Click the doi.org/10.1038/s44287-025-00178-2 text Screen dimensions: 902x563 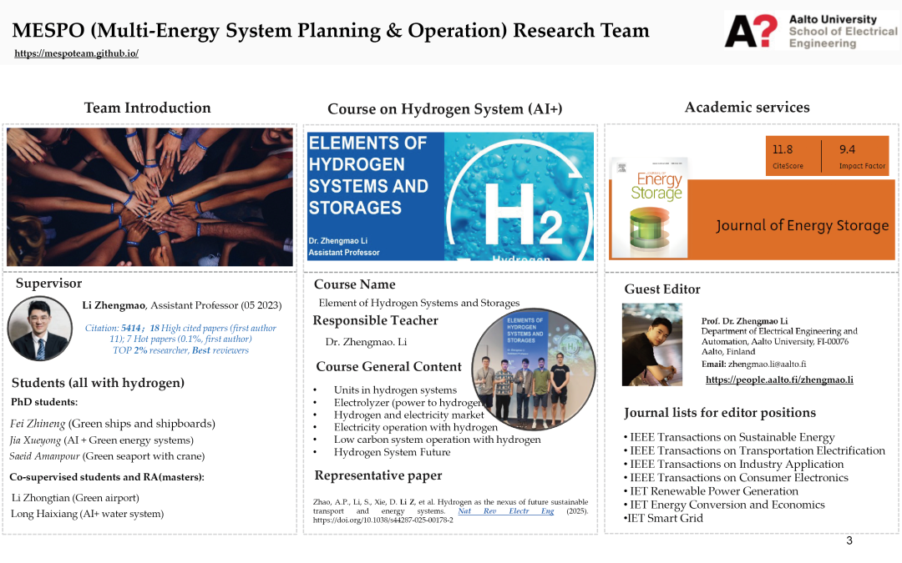pyautogui.click(x=383, y=520)
